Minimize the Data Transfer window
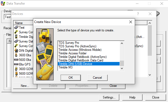Image resolution: width=168 pixels, height=102 pixels. pyautogui.click(x=137, y=4)
